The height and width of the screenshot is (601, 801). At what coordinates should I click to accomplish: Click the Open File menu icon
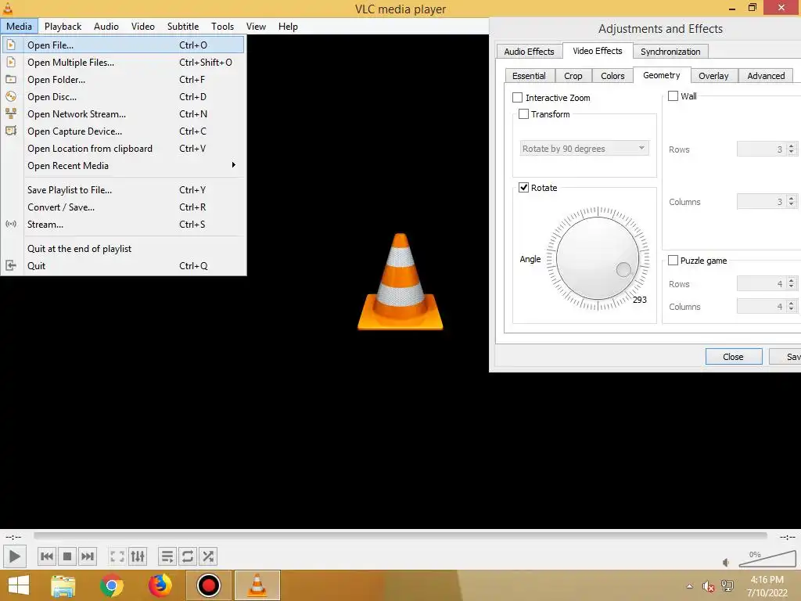[x=11, y=45]
